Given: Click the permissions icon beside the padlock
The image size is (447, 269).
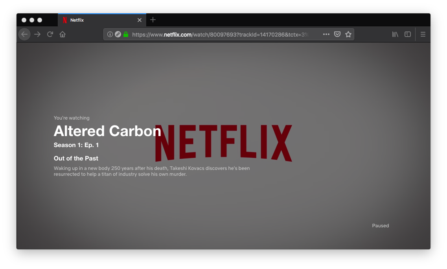Looking at the screenshot, I should [x=118, y=35].
